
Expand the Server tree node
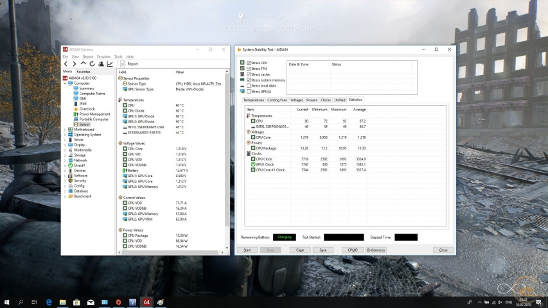[65, 140]
